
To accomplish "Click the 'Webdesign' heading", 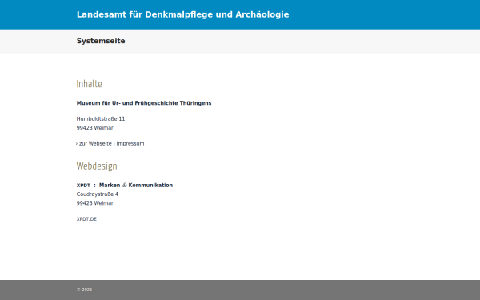I will coord(97,166).
